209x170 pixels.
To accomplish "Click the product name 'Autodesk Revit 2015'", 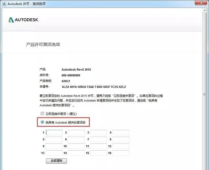I will click(x=76, y=70).
